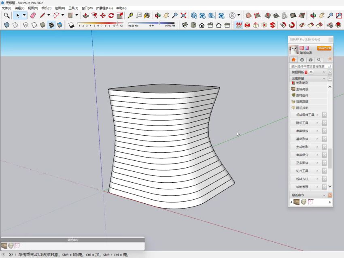Open the 相机(C) menu
The width and height of the screenshot is (344, 258).
46,8
